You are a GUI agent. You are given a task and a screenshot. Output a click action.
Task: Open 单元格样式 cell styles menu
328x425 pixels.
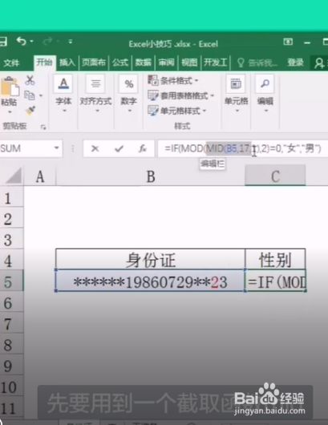pyautogui.click(x=177, y=111)
